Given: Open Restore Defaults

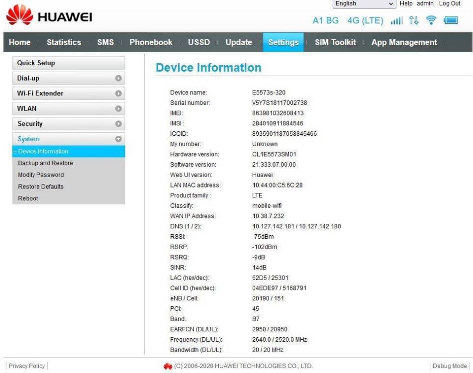Looking at the screenshot, I should pyautogui.click(x=41, y=186).
